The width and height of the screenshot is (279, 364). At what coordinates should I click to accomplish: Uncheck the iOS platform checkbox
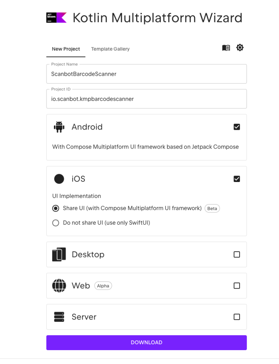click(x=237, y=179)
